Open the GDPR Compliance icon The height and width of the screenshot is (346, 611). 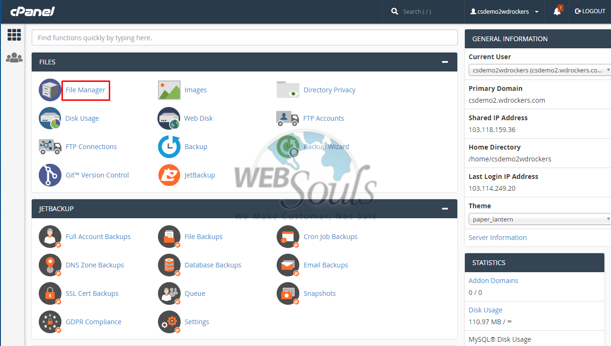point(50,322)
